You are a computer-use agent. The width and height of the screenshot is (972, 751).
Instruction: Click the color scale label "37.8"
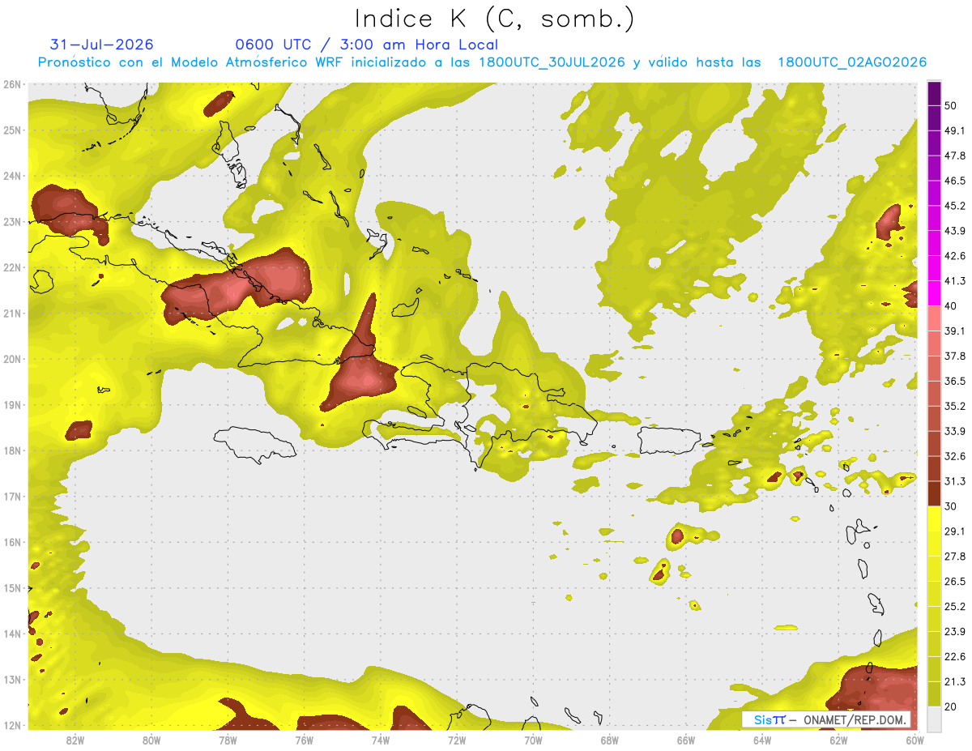(x=954, y=356)
